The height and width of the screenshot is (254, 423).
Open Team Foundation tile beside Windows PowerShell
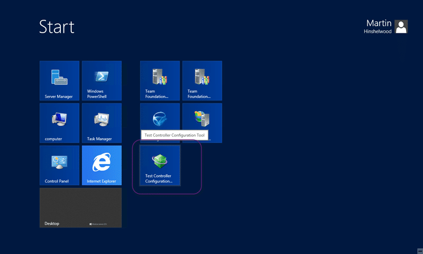(x=160, y=81)
